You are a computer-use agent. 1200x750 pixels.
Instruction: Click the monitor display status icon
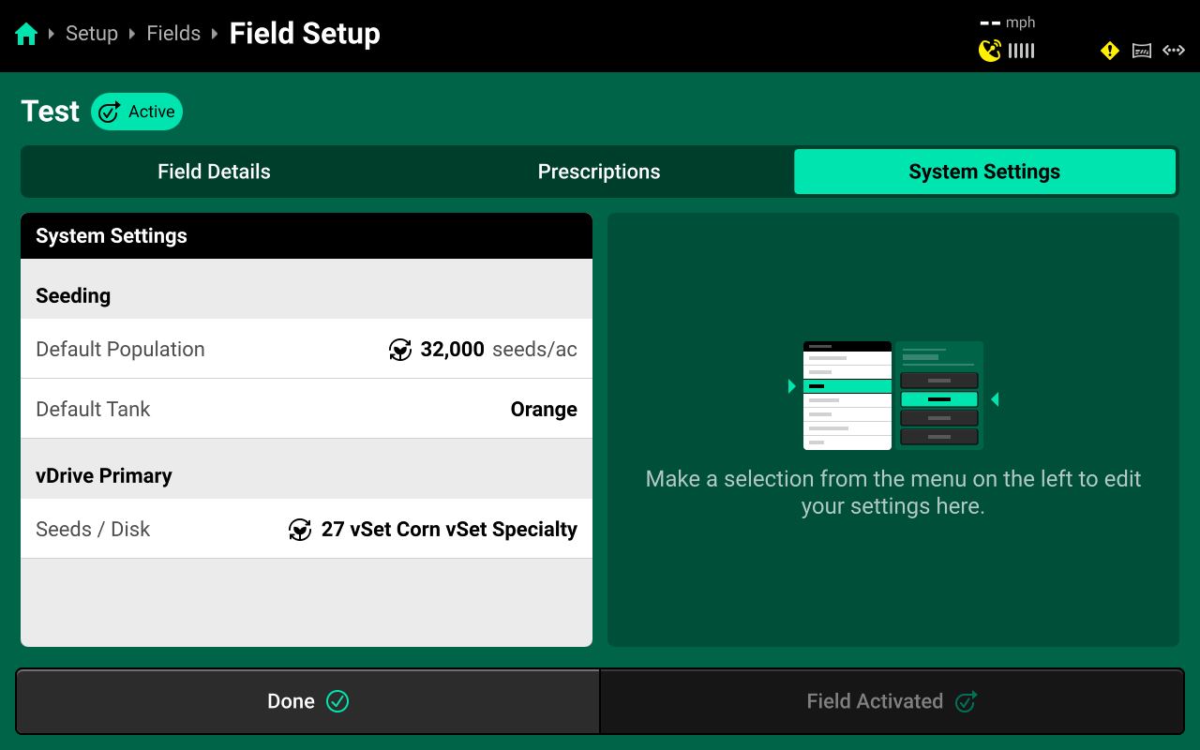point(1141,51)
